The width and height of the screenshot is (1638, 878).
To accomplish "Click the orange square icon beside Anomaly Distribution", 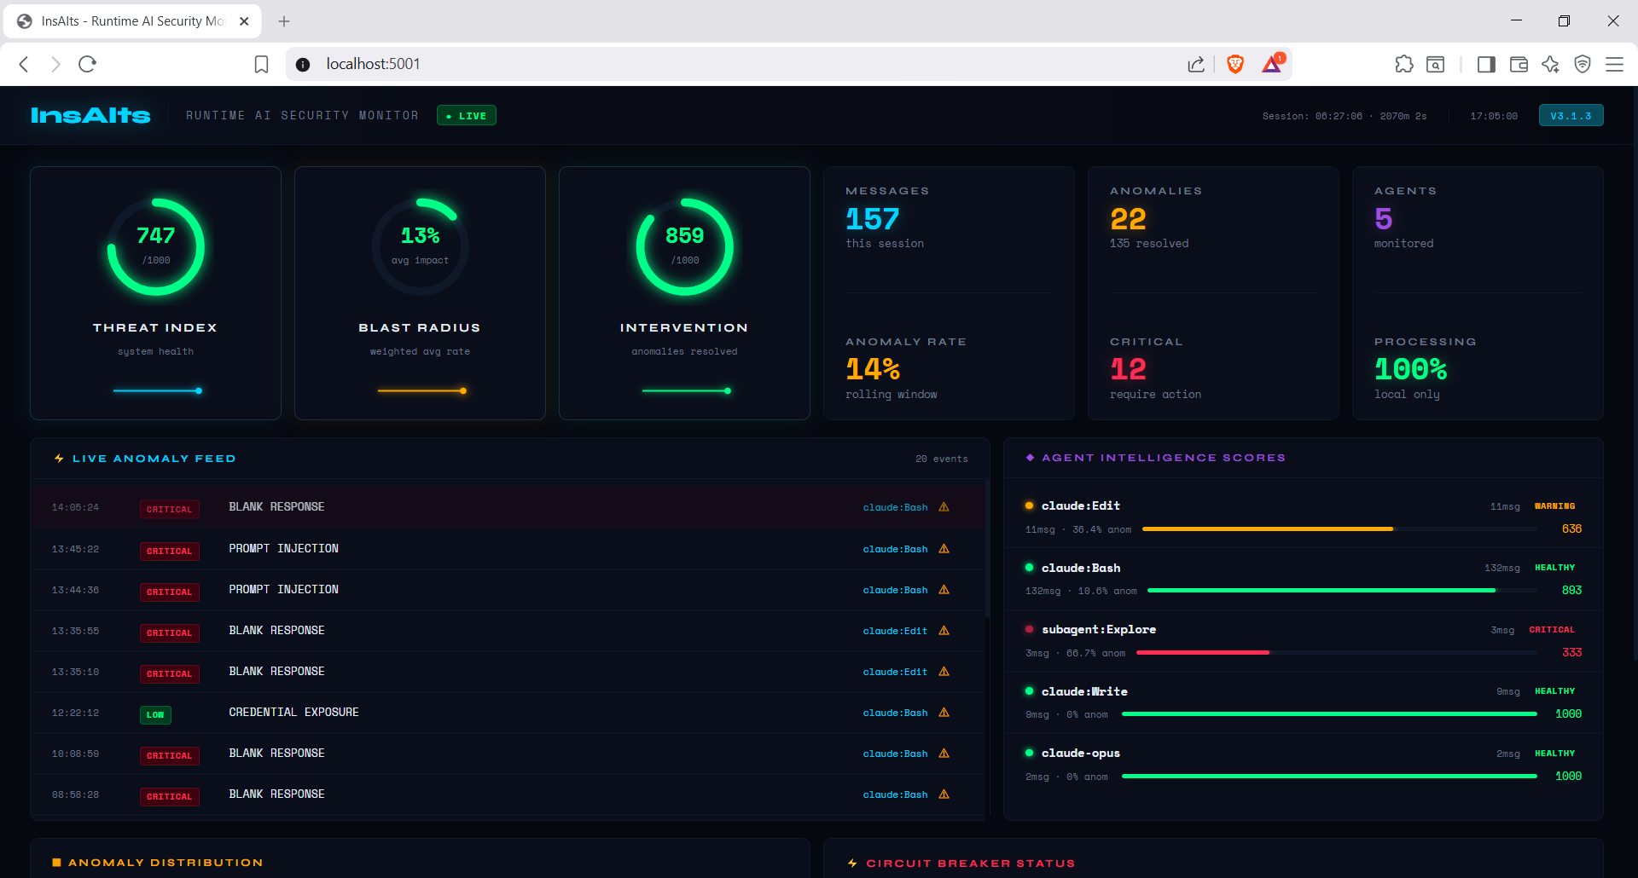I will click(x=58, y=862).
